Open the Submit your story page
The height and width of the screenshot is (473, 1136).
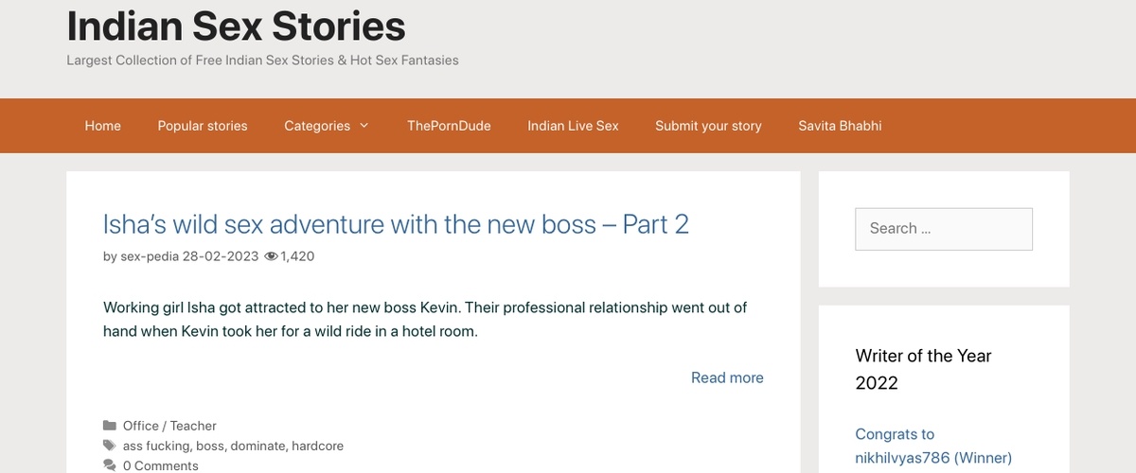pyautogui.click(x=708, y=126)
